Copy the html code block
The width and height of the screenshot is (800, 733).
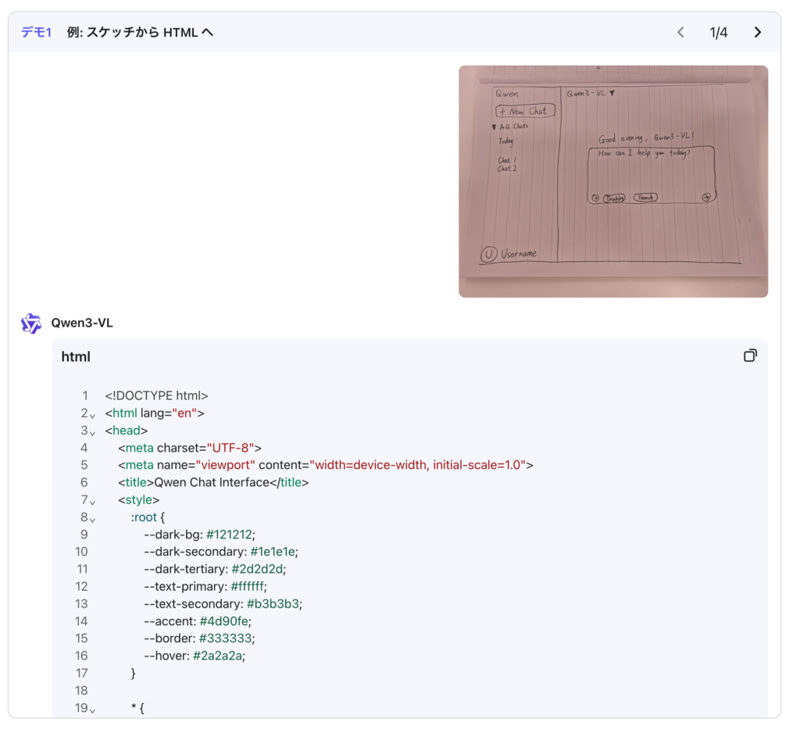(750, 356)
